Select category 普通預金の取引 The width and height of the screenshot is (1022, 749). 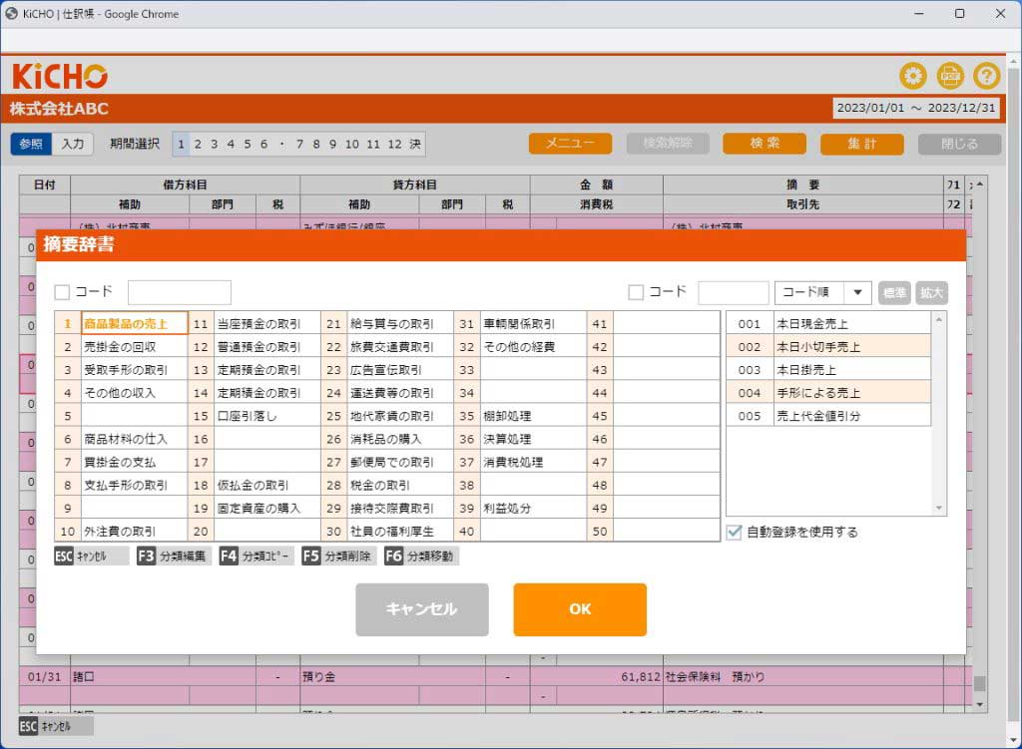pyautogui.click(x=267, y=346)
